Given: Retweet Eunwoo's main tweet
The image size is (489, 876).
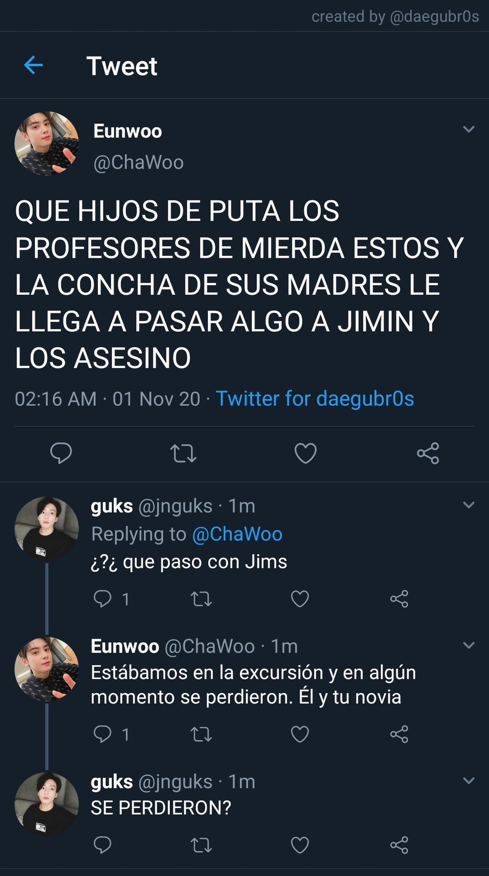Looking at the screenshot, I should (183, 454).
